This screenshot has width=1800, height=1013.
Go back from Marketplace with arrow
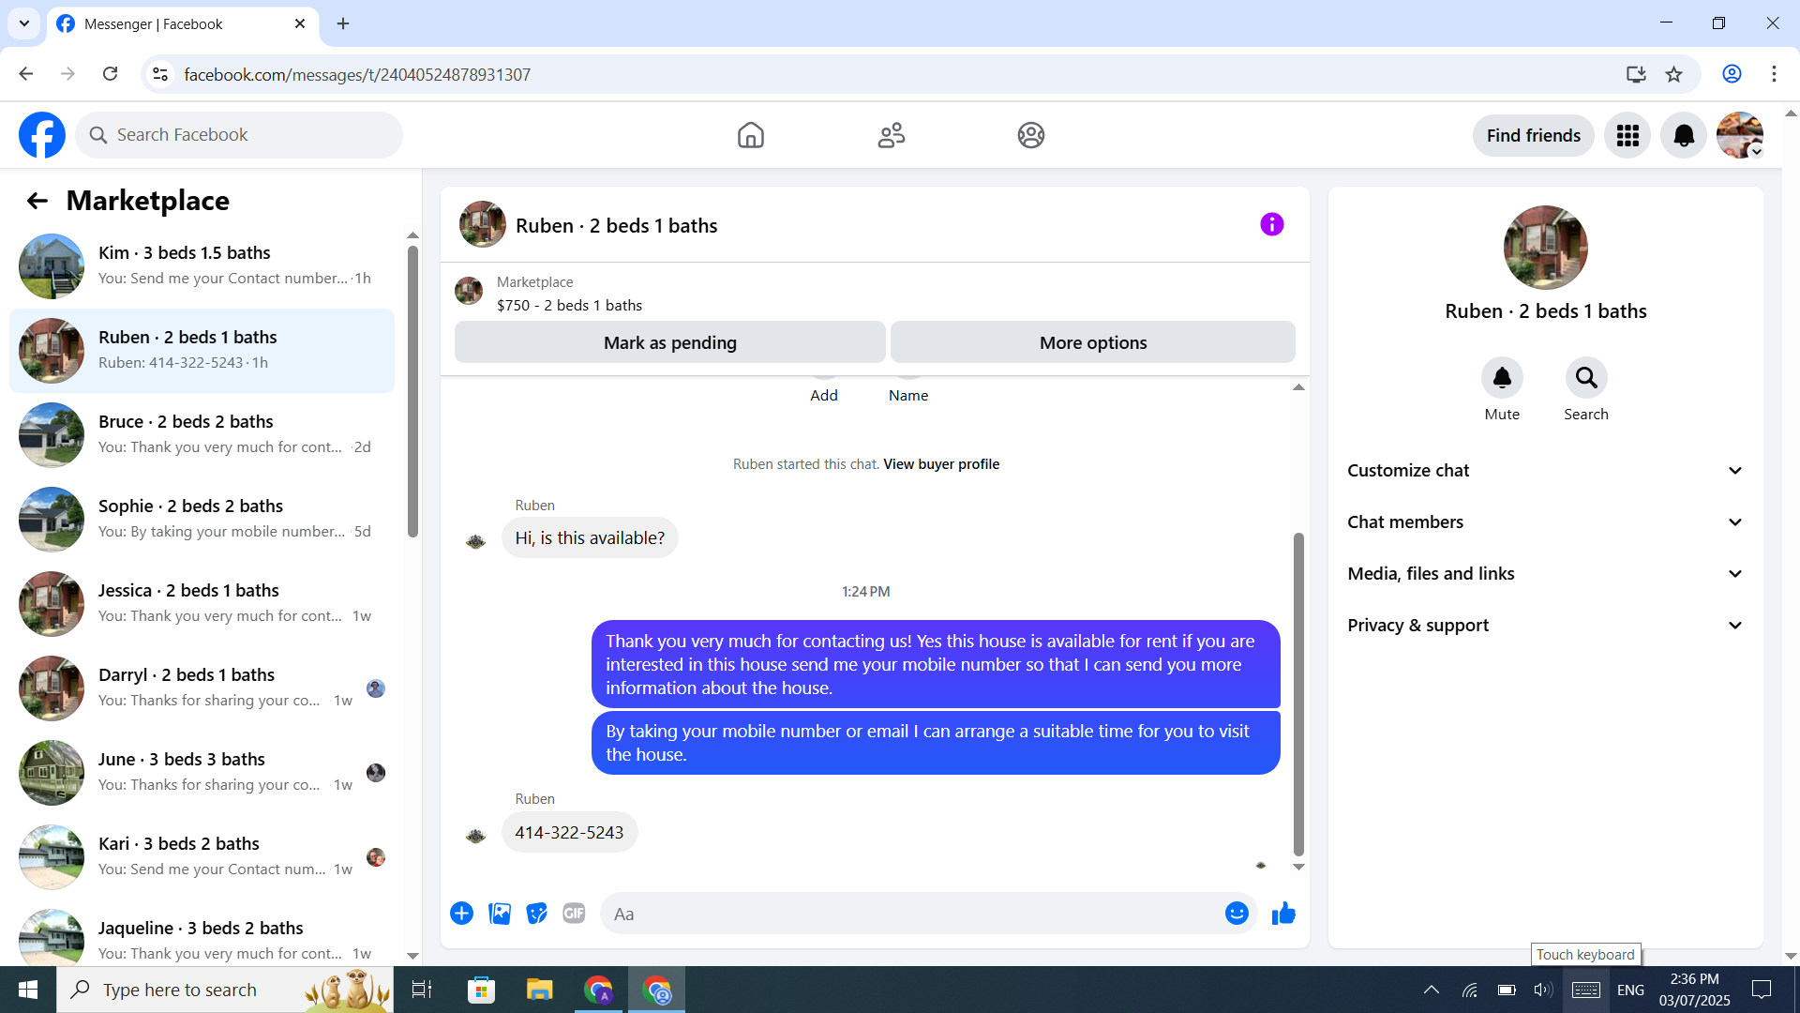(37, 201)
